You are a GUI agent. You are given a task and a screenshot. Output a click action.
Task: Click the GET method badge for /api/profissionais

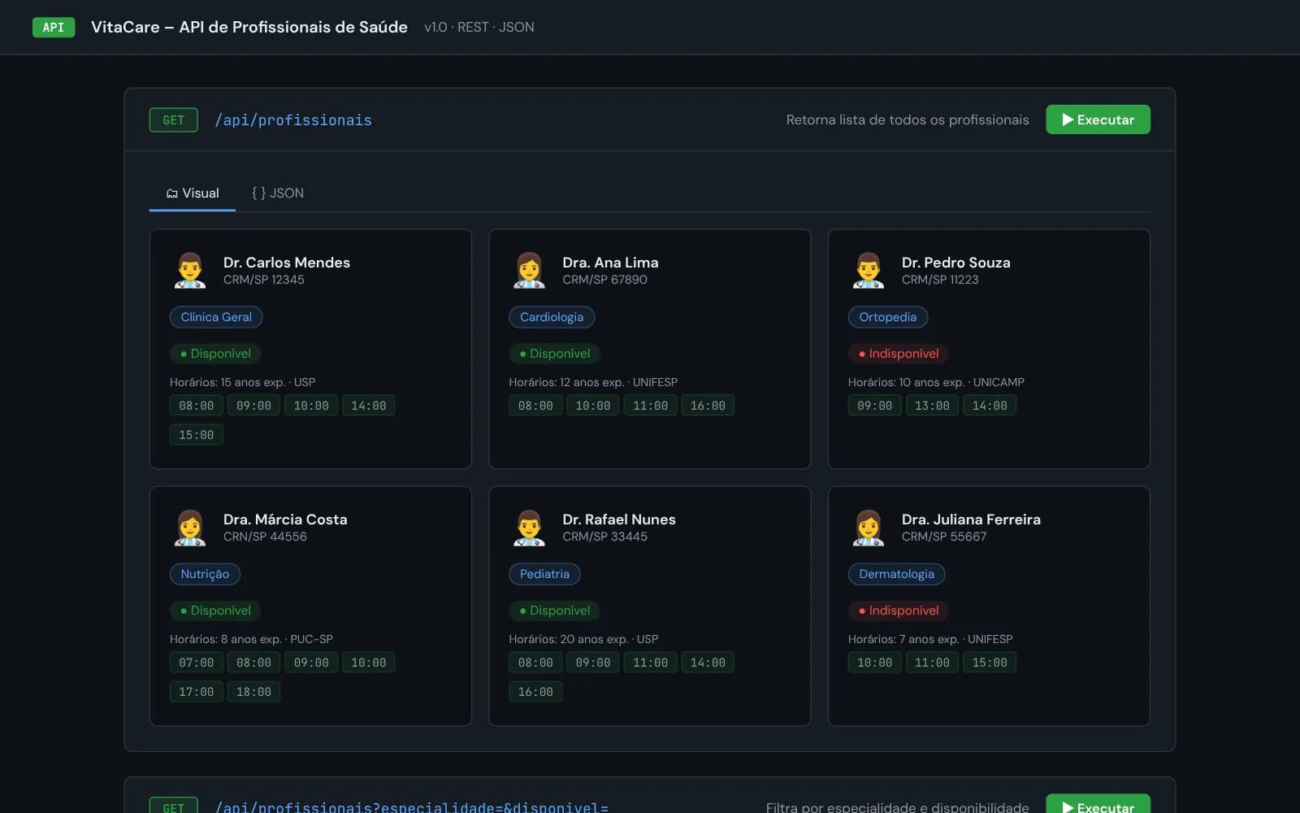173,120
